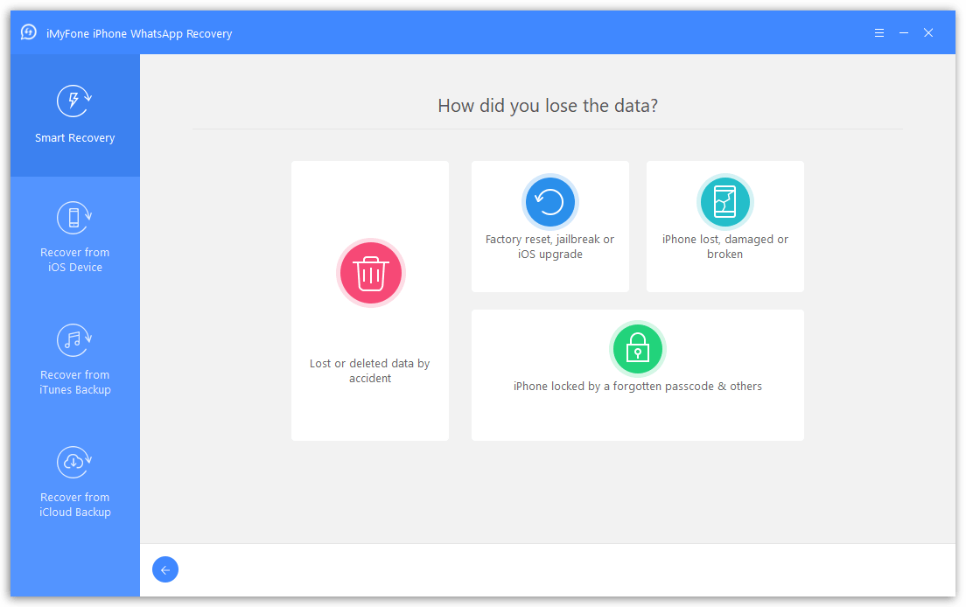Minimize the iMyFone window
The image size is (966, 607).
pyautogui.click(x=904, y=33)
